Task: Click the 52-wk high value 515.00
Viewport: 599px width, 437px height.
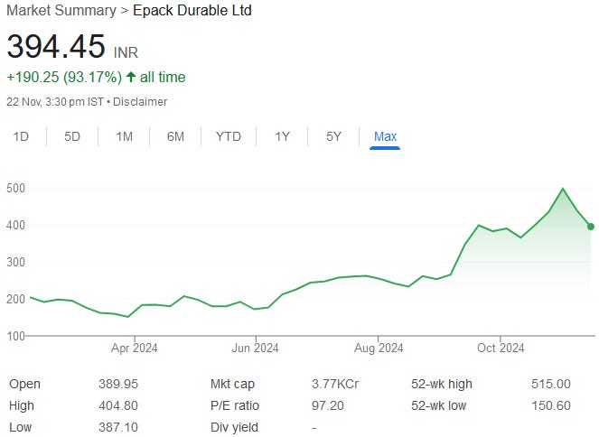Action: 551,384
